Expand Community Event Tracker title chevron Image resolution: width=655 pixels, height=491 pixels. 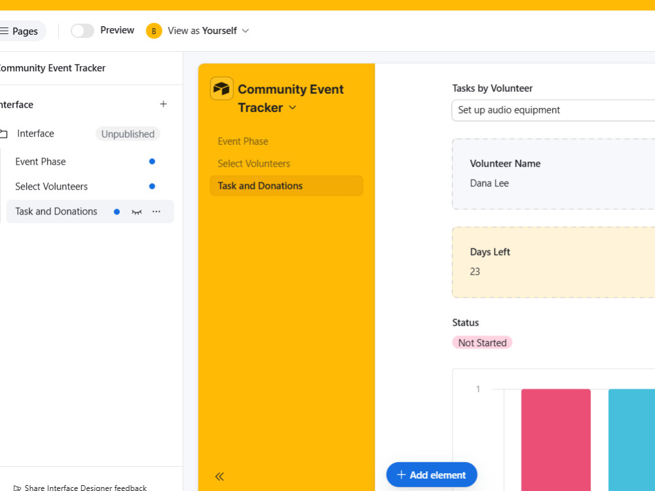292,108
